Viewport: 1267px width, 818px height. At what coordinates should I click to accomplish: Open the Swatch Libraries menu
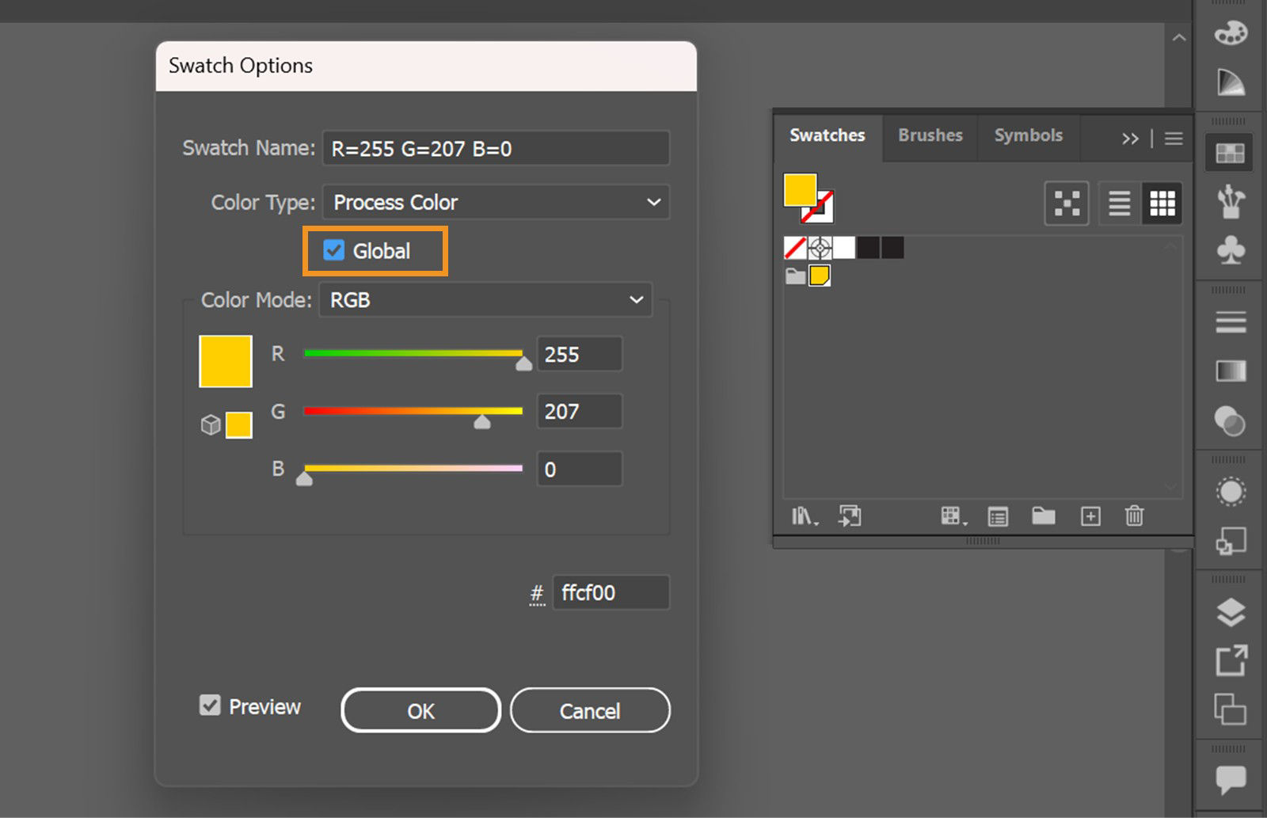(x=803, y=516)
